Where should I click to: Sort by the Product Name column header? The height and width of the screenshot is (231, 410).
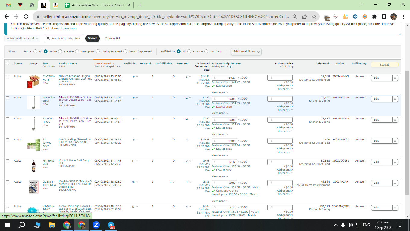68,63
